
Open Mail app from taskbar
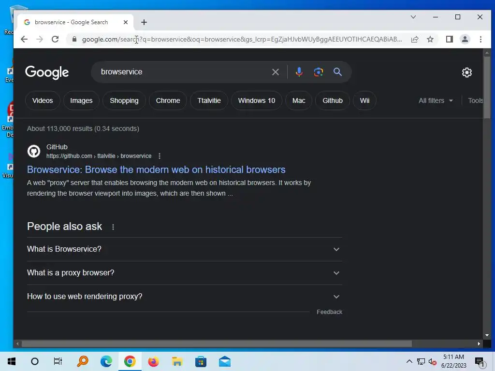click(224, 361)
